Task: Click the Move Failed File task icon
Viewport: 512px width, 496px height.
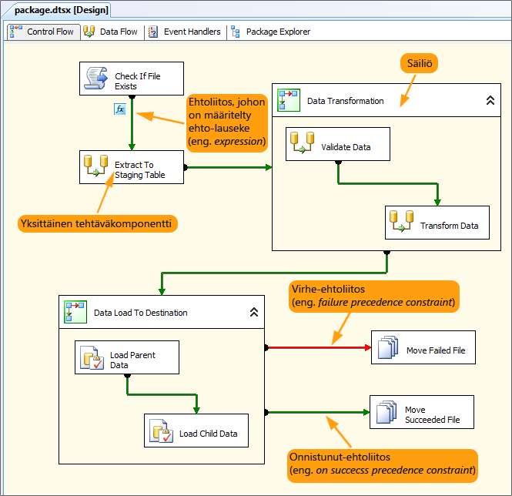Action: coord(388,347)
